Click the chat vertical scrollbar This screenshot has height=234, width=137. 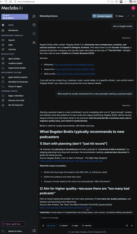pyautogui.click(x=136, y=69)
